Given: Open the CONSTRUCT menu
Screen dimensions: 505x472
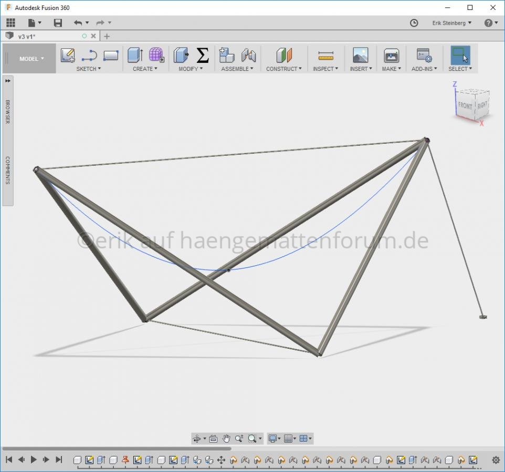Looking at the screenshot, I should [x=283, y=69].
